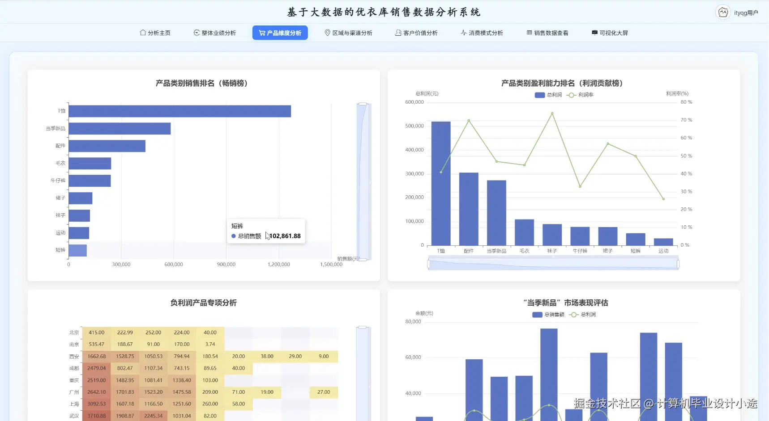
Task: Open 销售数据查看 tab
Action: tap(547, 33)
